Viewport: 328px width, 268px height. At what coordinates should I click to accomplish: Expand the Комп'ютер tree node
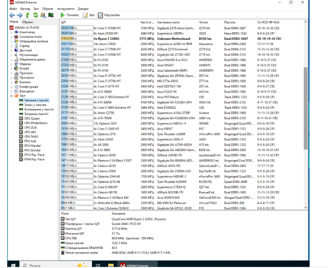tap(11, 32)
